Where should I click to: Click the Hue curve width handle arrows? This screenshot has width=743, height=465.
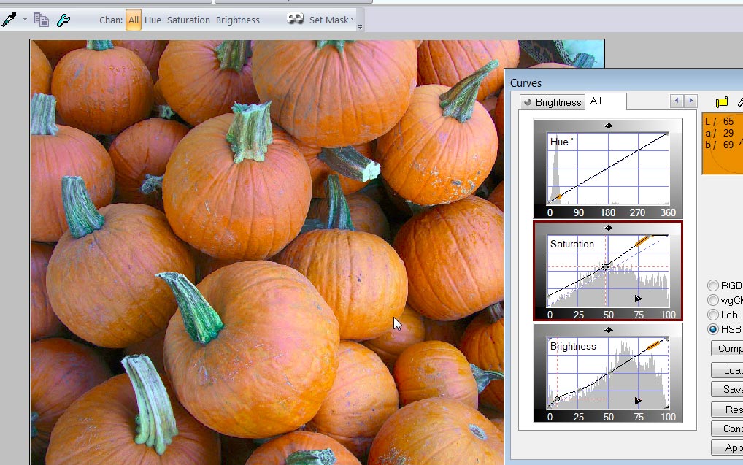(x=609, y=126)
